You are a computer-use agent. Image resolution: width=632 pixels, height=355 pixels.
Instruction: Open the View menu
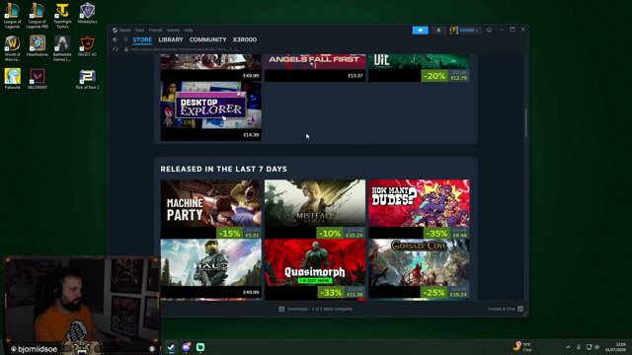point(139,31)
